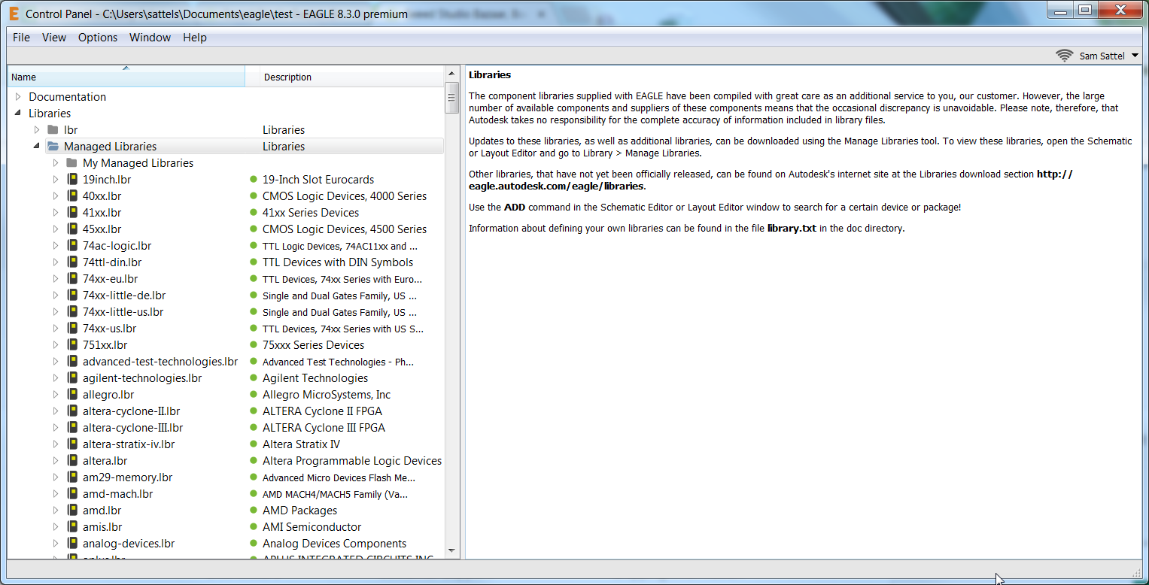Click the bold 'Libraries' heading in info pane

[x=490, y=75]
